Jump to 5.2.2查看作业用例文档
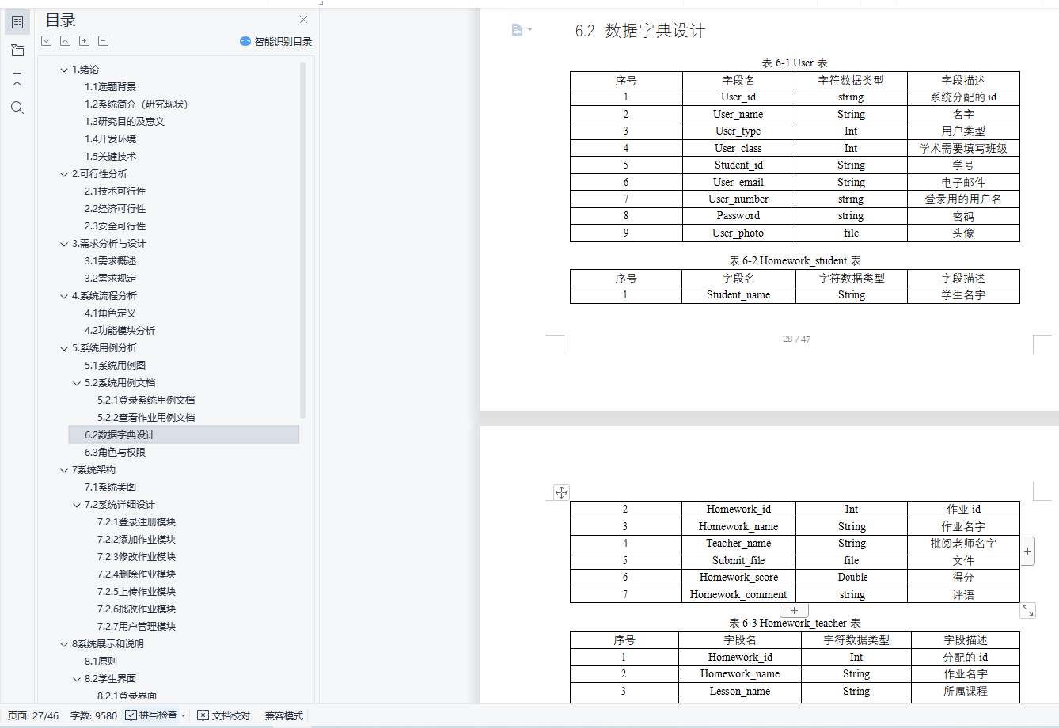 pyautogui.click(x=146, y=418)
